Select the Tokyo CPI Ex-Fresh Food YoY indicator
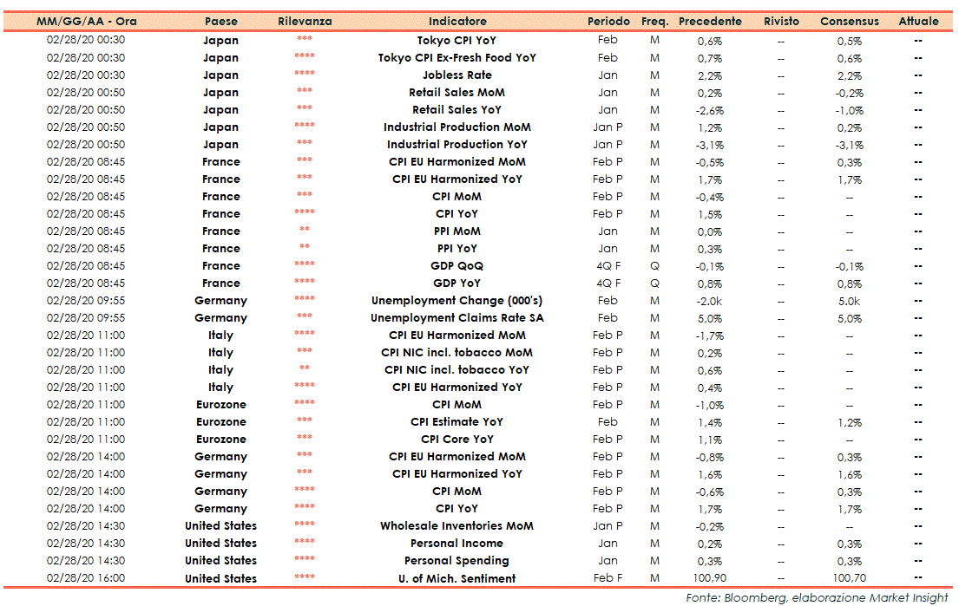 tap(457, 58)
